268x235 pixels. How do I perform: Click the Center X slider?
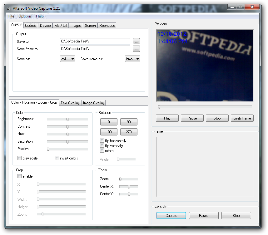[x=129, y=187]
